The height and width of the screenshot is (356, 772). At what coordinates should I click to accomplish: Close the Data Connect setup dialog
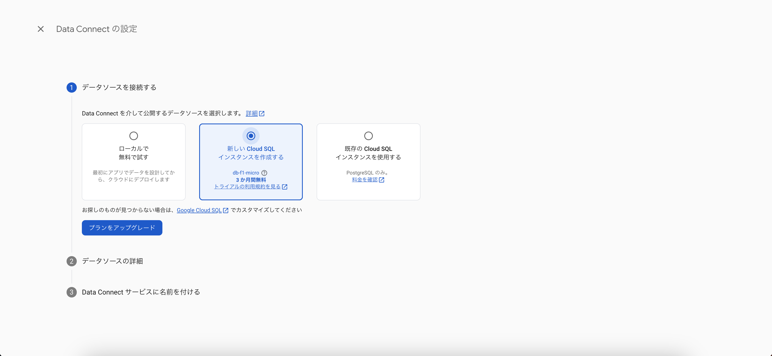[x=41, y=29]
